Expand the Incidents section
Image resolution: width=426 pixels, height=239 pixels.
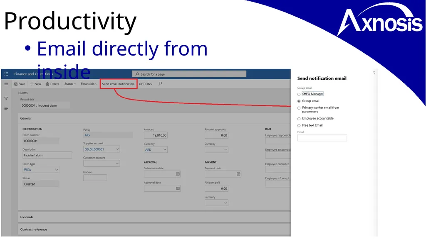[x=154, y=217]
